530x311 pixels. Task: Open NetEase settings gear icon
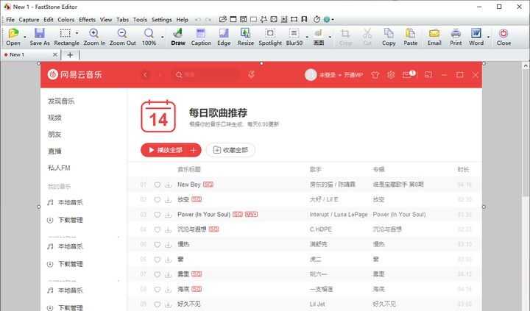(391, 75)
